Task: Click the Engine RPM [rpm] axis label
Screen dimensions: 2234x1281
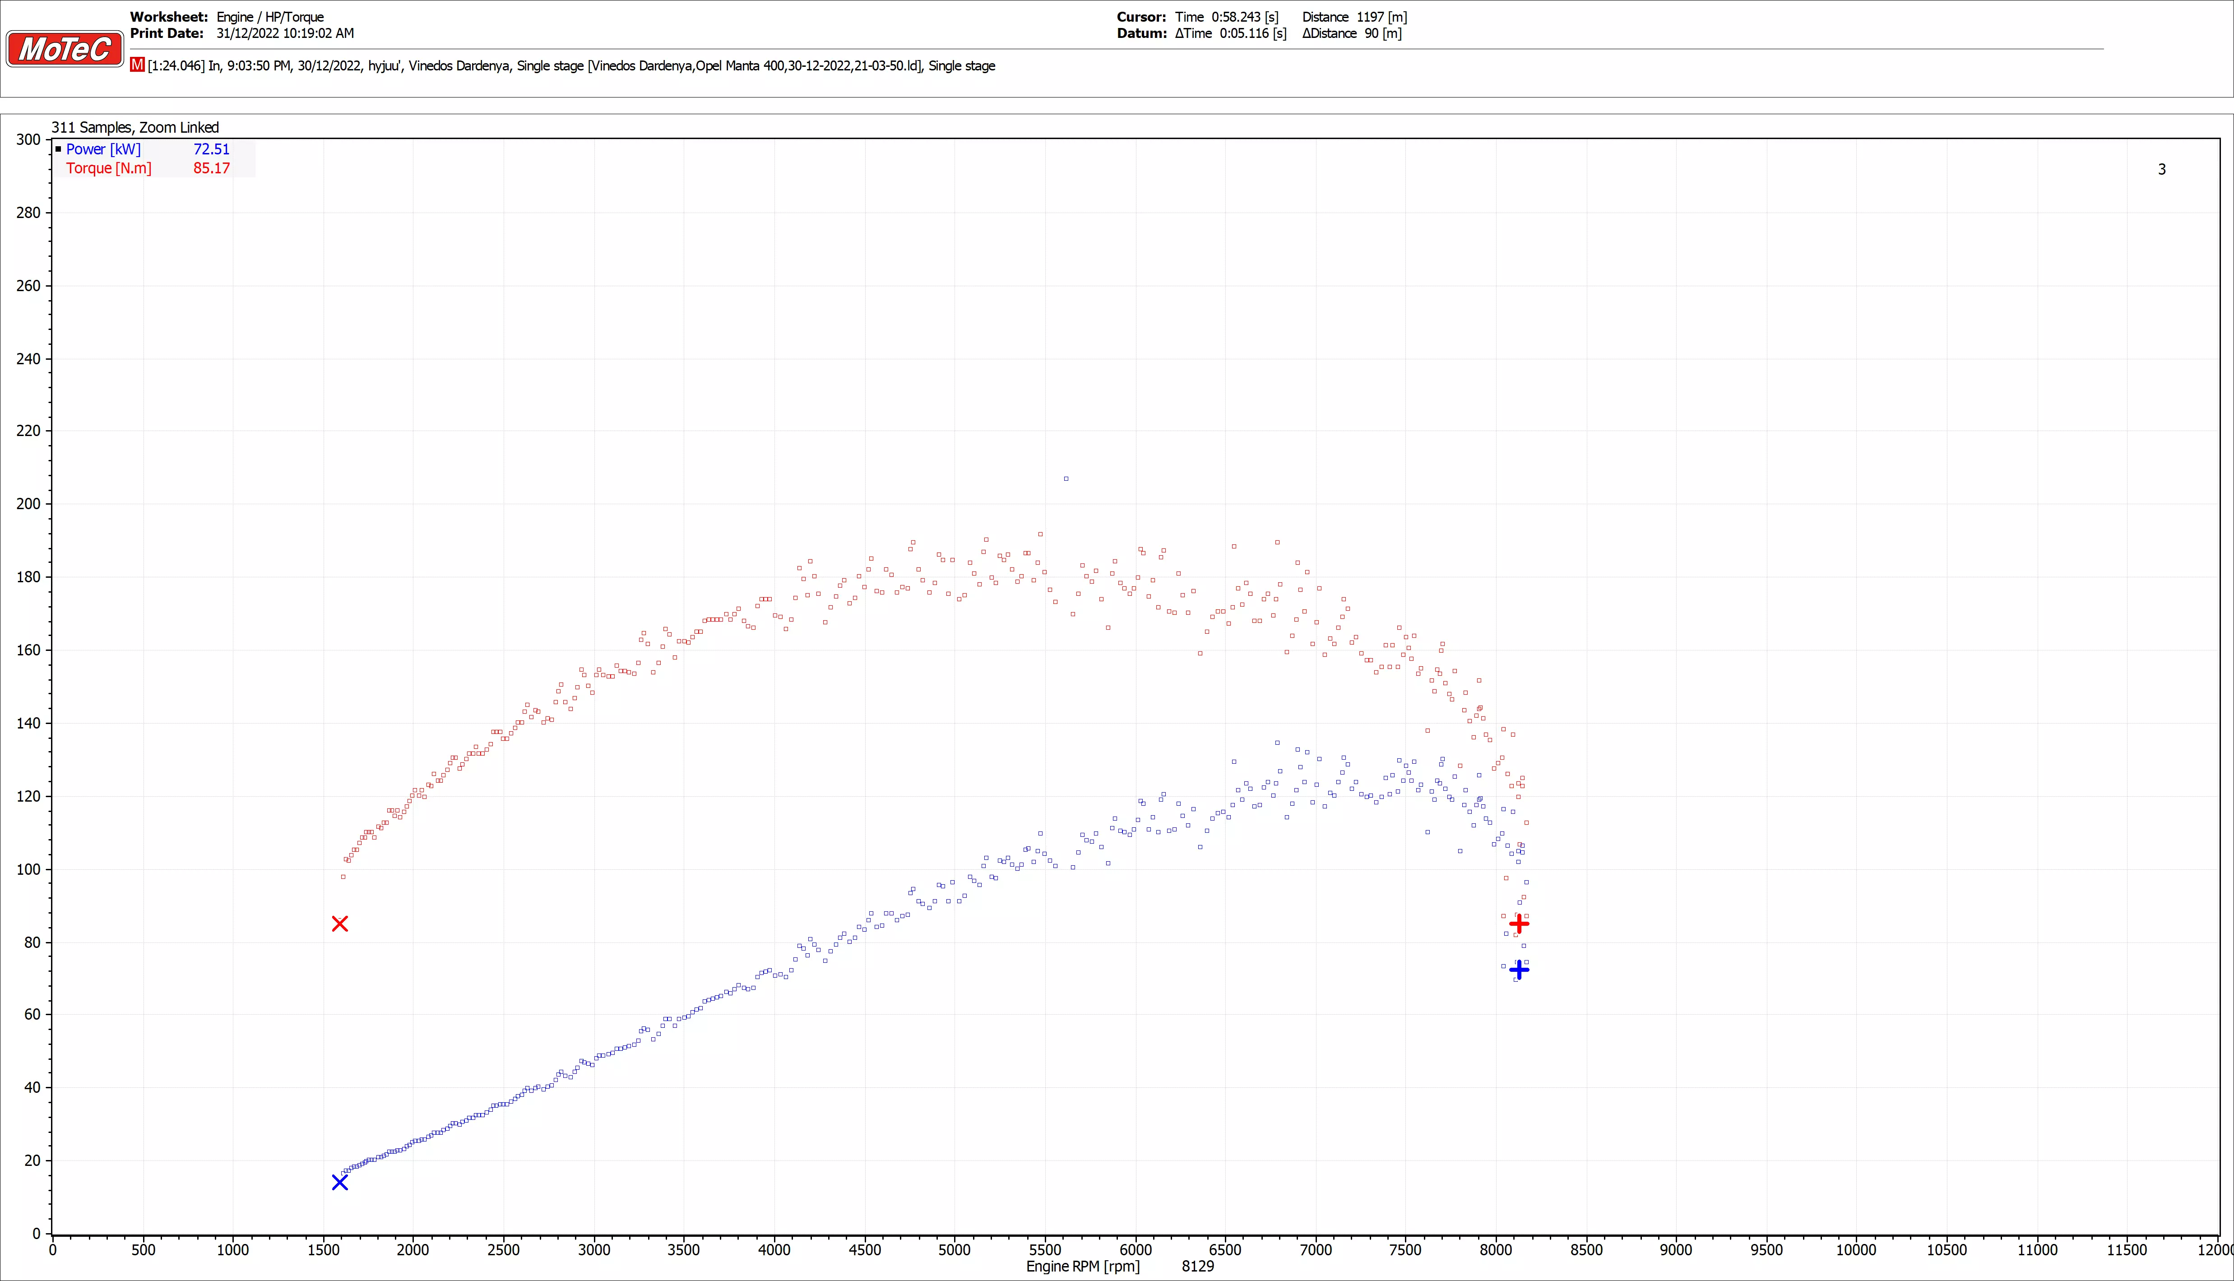Action: (1082, 1266)
